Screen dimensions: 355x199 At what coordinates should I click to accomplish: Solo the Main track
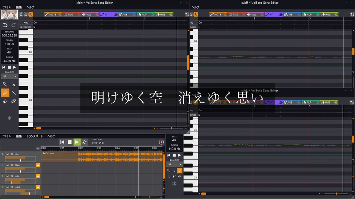(x=12, y=165)
